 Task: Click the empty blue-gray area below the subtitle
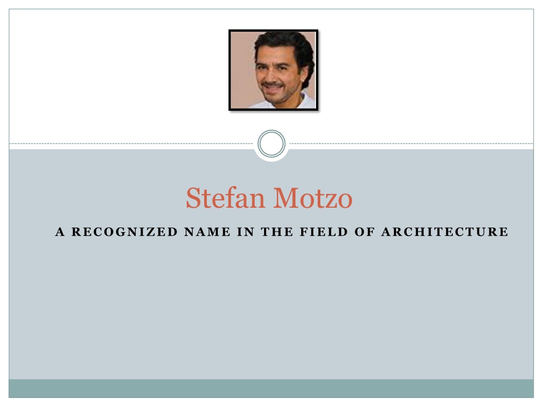tap(271, 308)
